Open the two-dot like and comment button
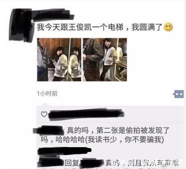Screen dimensions: 186x169 click(x=178, y=94)
